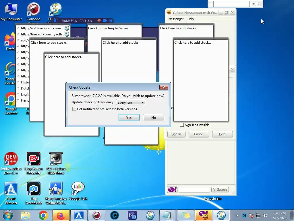Open the Comodo Dragon desktop shortcut

coord(33,12)
